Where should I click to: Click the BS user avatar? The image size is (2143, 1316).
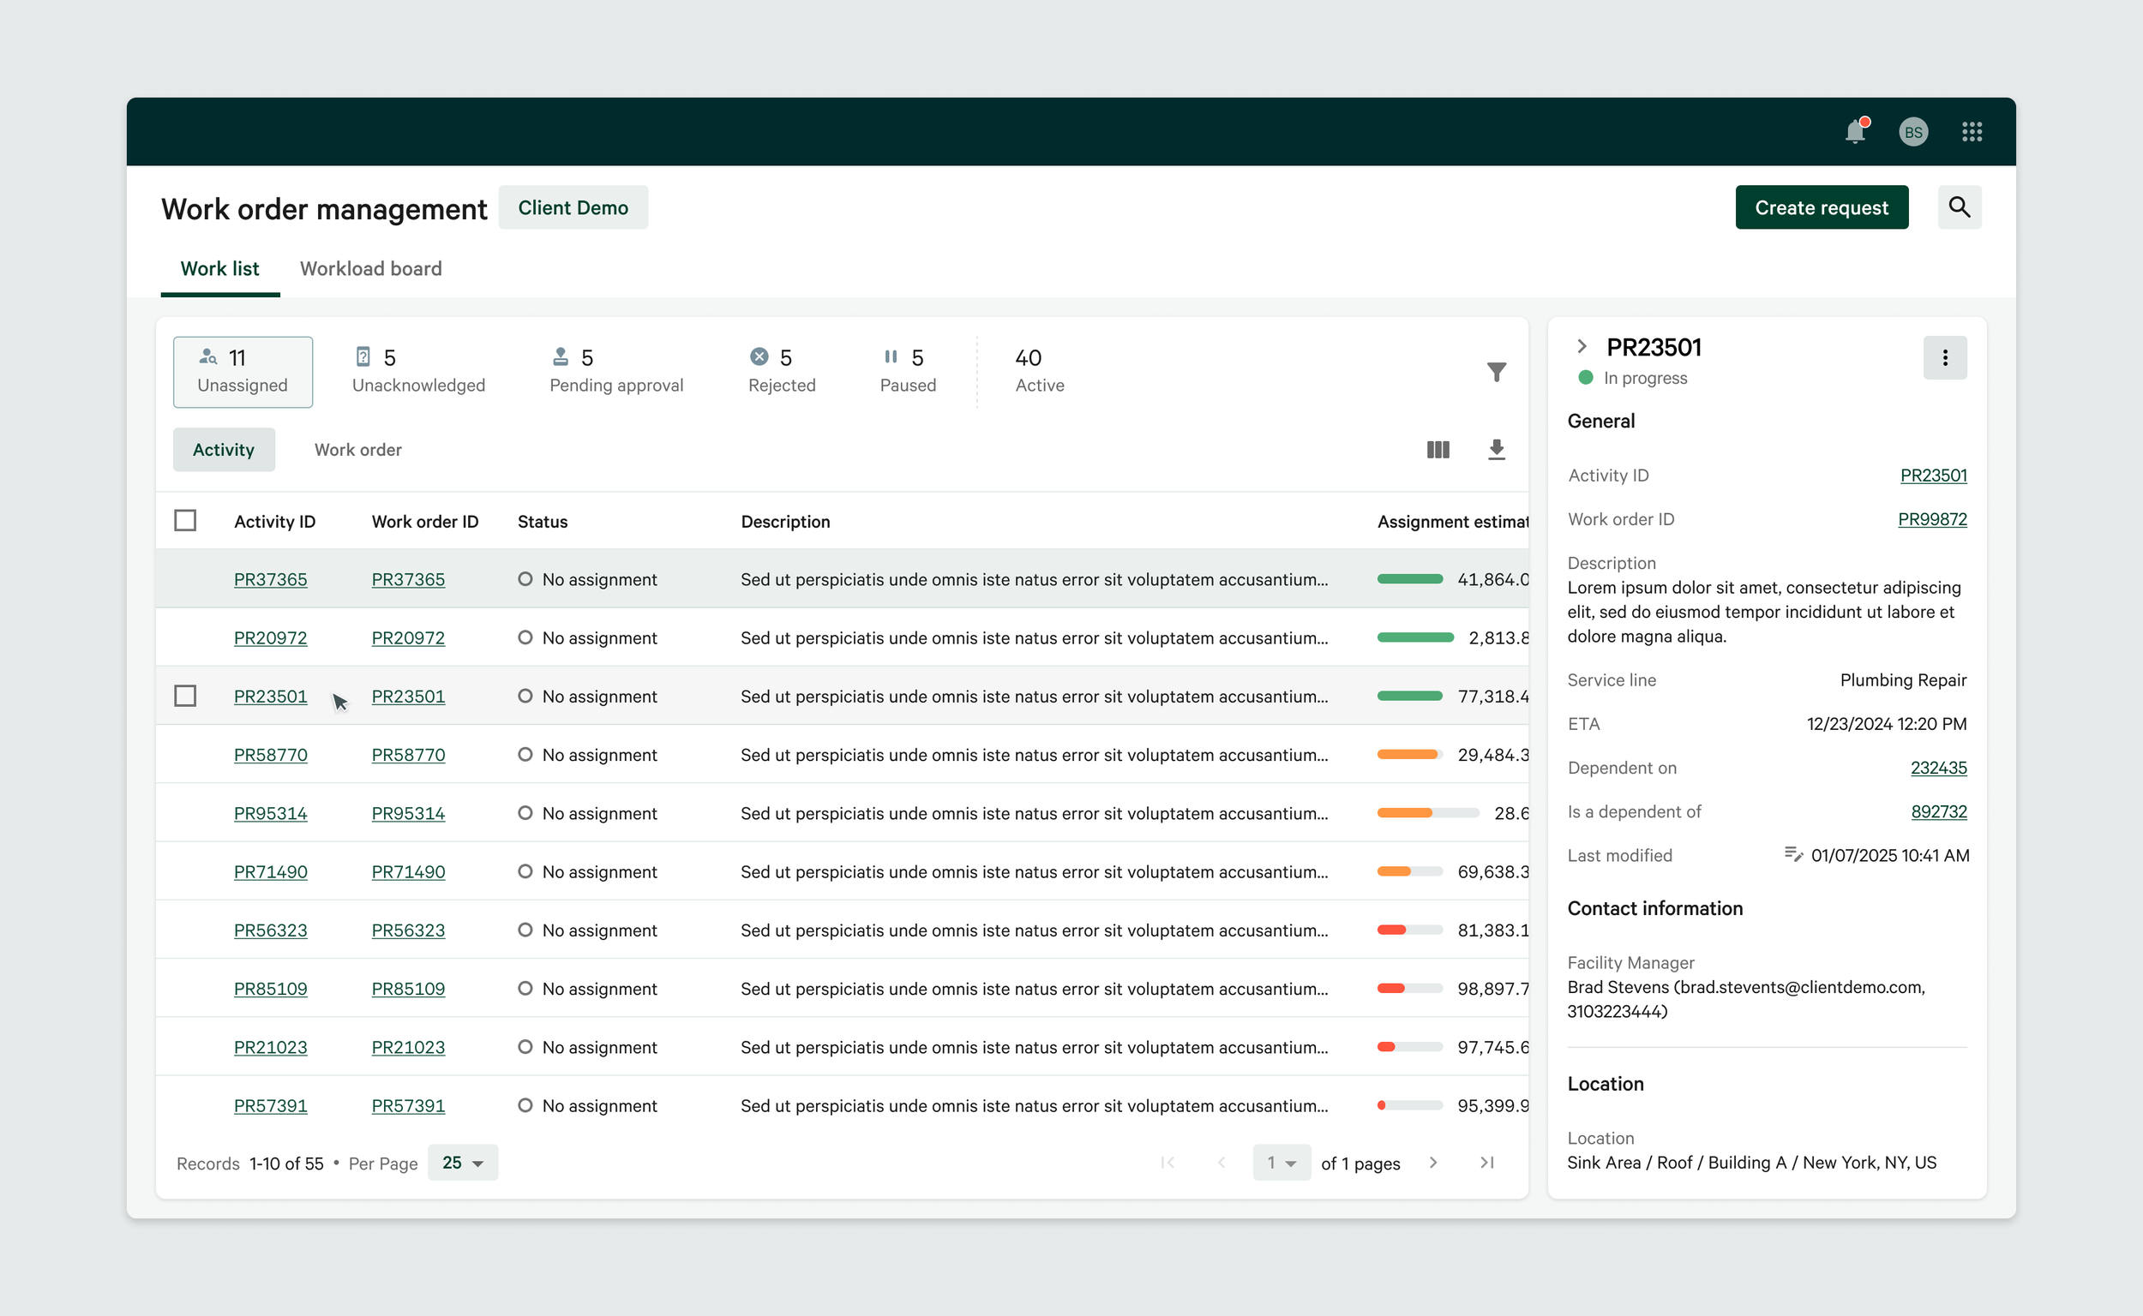tap(1913, 132)
